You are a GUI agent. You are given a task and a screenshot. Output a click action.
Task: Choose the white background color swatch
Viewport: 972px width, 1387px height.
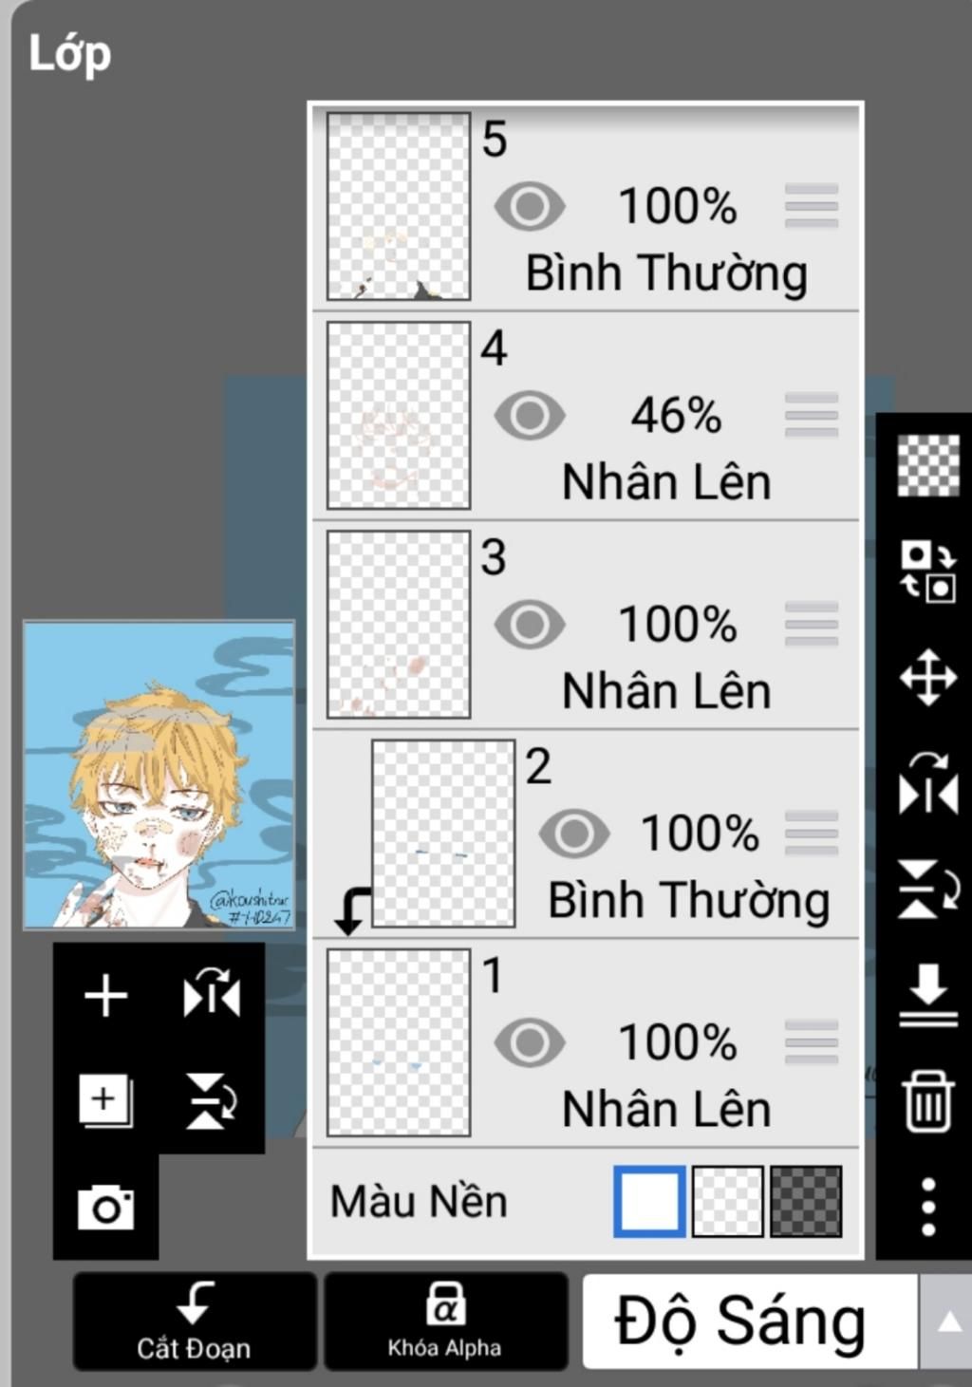tap(649, 1202)
